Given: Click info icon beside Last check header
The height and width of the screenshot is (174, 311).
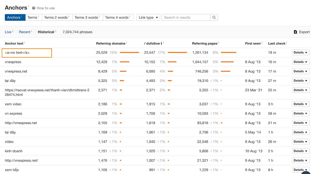Looking at the screenshot, I should pos(286,43).
